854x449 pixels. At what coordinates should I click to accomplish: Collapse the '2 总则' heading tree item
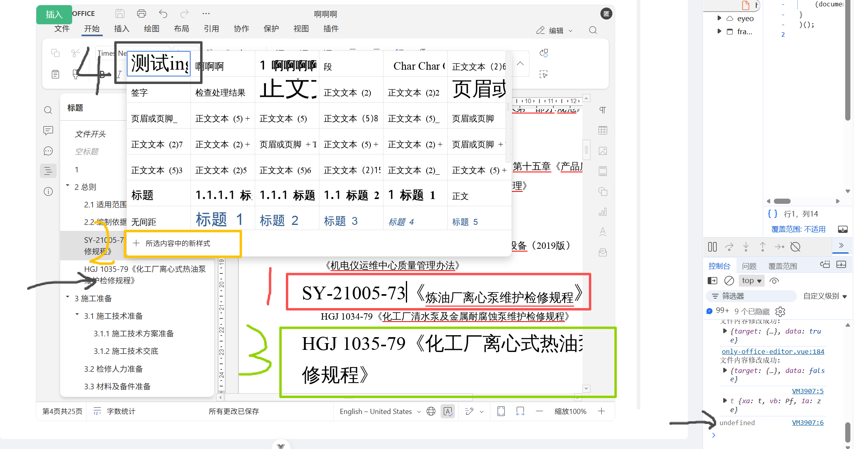pos(67,186)
